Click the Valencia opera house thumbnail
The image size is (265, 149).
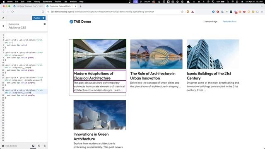(x=157, y=54)
